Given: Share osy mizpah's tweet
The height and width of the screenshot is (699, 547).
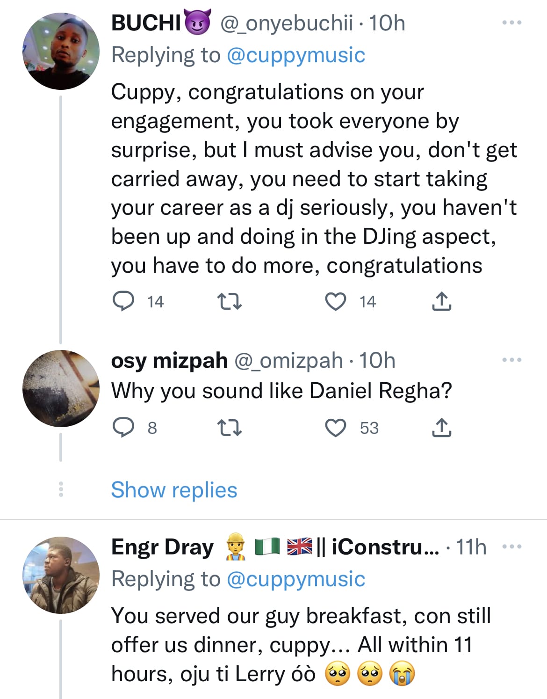Looking at the screenshot, I should click(x=441, y=427).
